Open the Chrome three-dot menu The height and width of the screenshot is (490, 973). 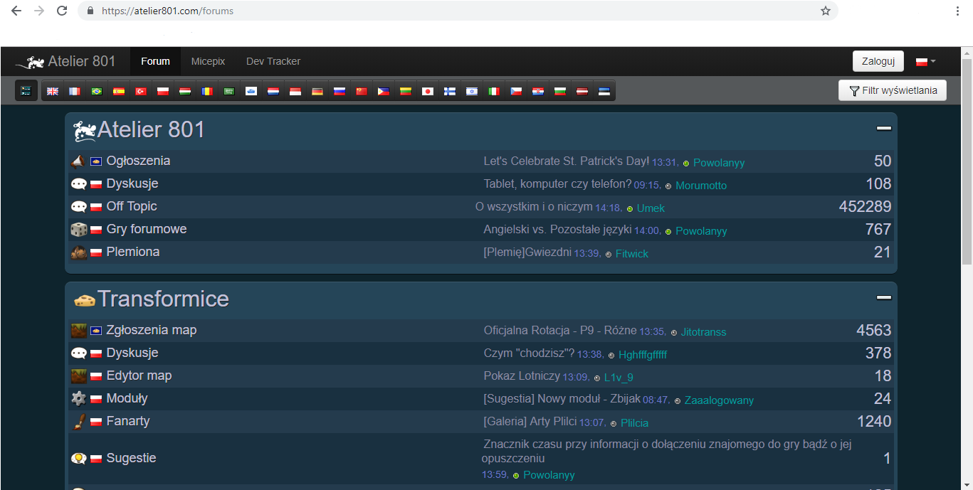click(958, 11)
